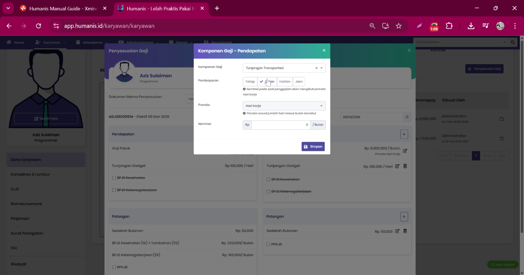
Task: Expand the Karyawan navigation menu
Action: click(50, 42)
